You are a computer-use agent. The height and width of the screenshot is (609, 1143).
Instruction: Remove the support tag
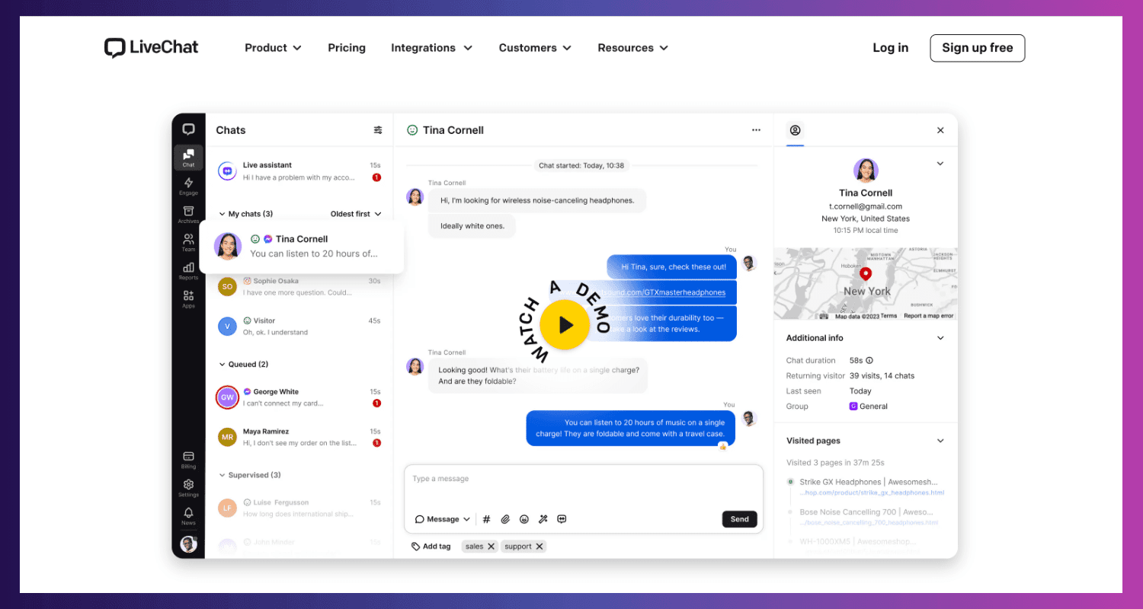[539, 547]
